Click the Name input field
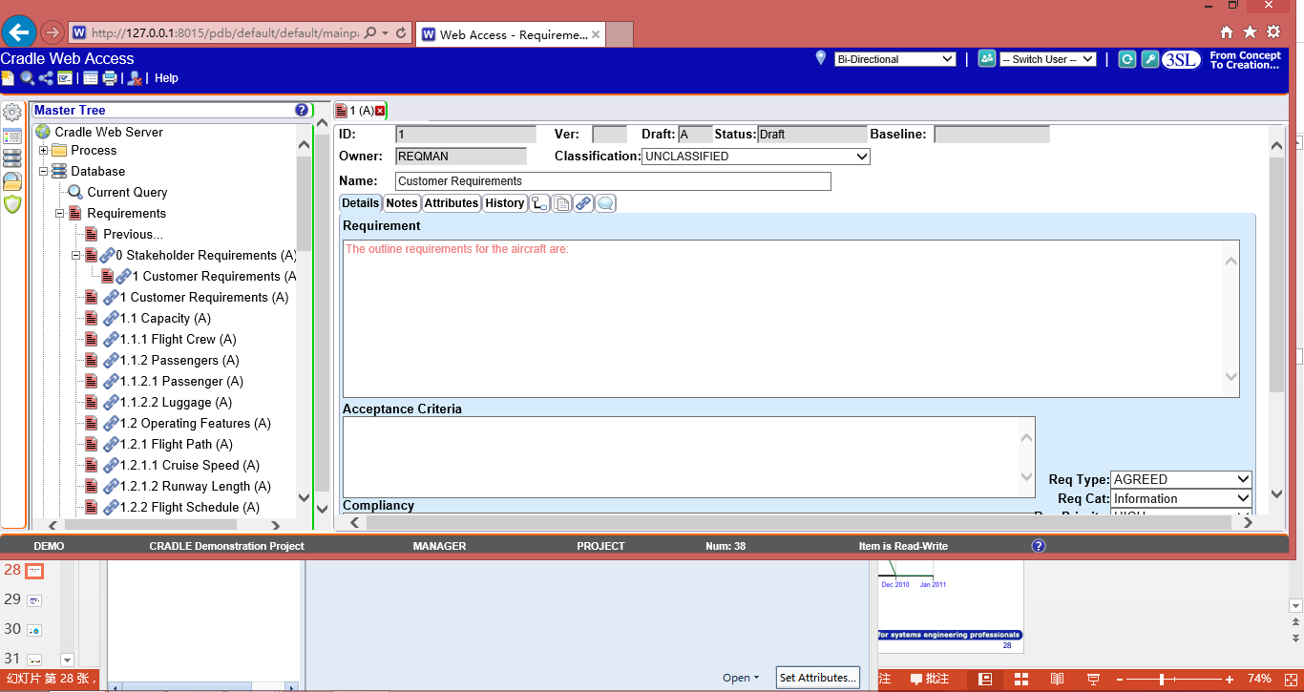Screen dimensions: 1304x692 (x=613, y=181)
